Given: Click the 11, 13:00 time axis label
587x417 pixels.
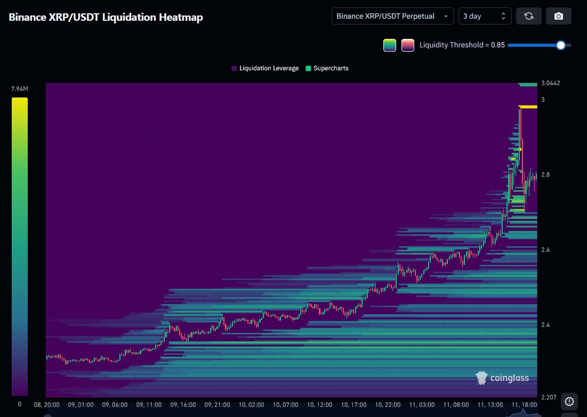Looking at the screenshot, I should click(490, 405).
